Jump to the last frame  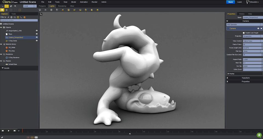pyautogui.click(x=15, y=131)
